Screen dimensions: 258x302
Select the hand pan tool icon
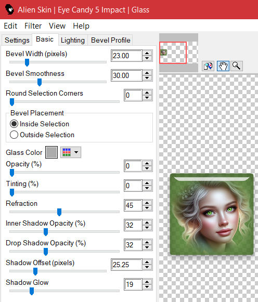pyautogui.click(x=223, y=66)
